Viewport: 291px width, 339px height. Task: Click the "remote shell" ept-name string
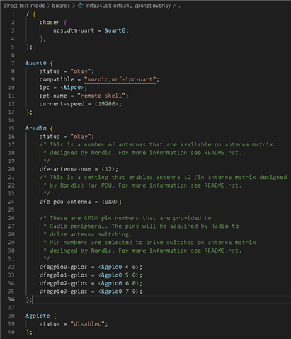(103, 96)
